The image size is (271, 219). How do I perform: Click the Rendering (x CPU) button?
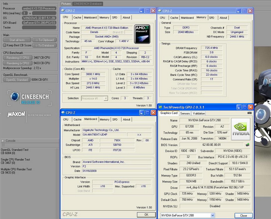(18, 63)
